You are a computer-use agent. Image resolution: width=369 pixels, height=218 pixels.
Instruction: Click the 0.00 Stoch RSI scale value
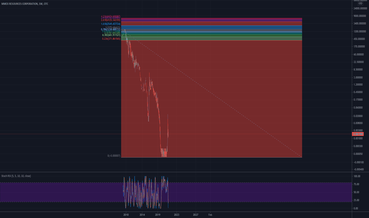pos(356,208)
